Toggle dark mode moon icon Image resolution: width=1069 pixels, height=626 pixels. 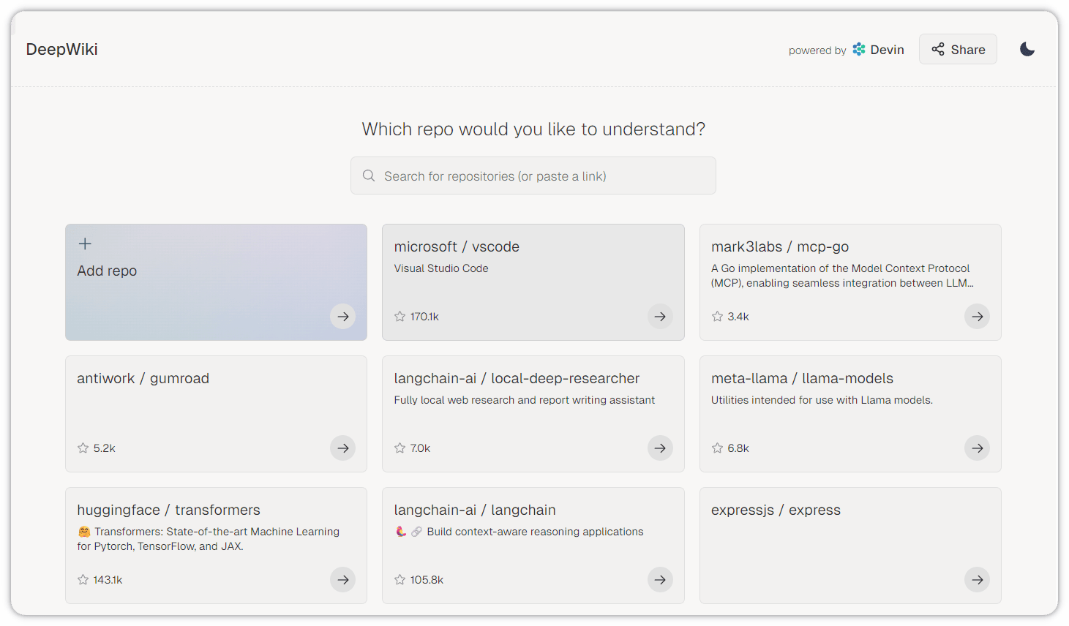click(1027, 49)
